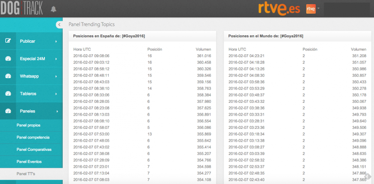
Task: Click the Whatsapp dashboard icon
Action: point(8,76)
